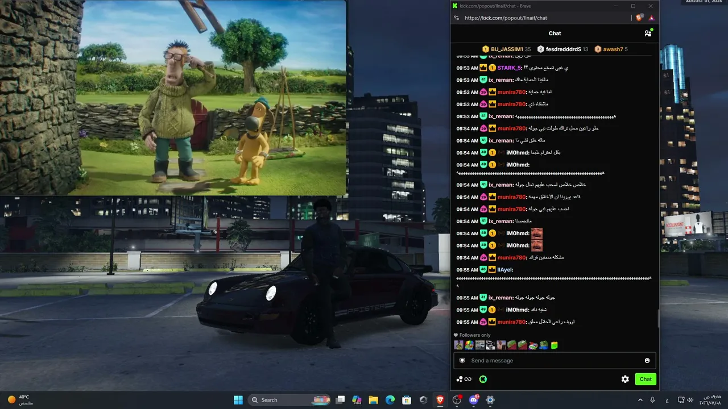Open the emoji picker in message box
This screenshot has width=728, height=409.
point(647,361)
